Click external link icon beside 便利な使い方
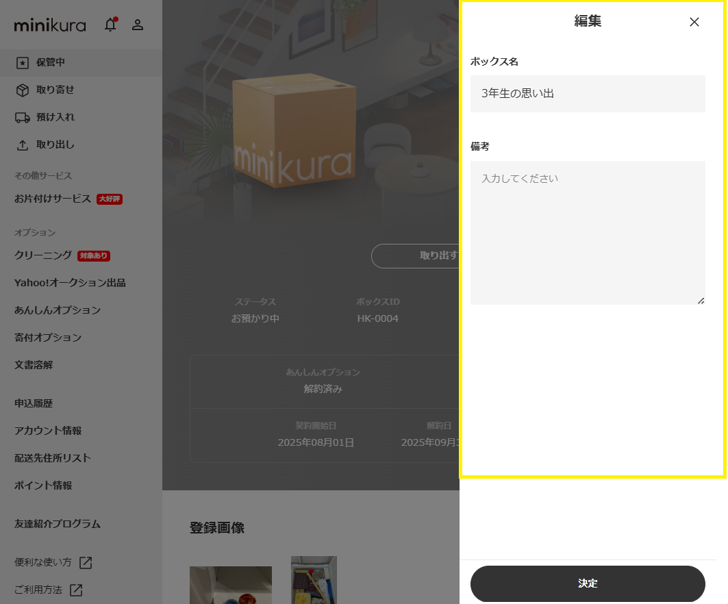The width and height of the screenshot is (728, 604). [x=86, y=563]
